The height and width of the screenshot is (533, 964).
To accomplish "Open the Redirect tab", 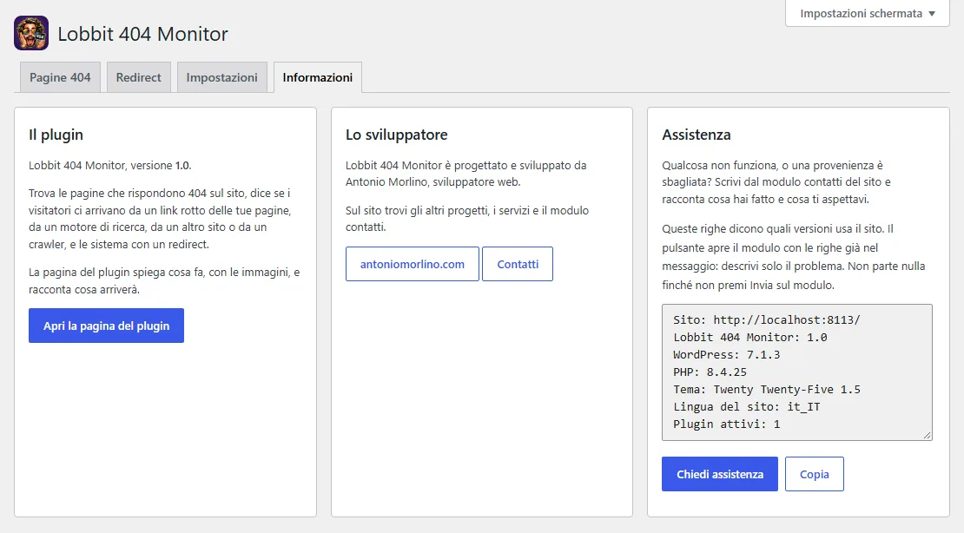I will click(138, 77).
